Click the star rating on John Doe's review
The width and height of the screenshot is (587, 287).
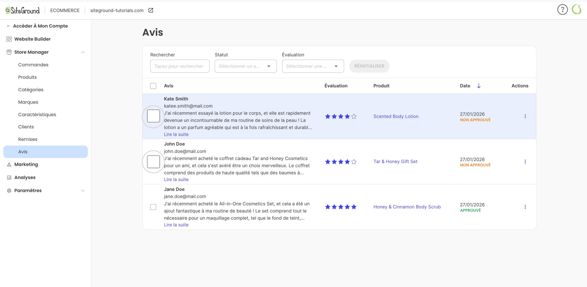pyautogui.click(x=341, y=162)
